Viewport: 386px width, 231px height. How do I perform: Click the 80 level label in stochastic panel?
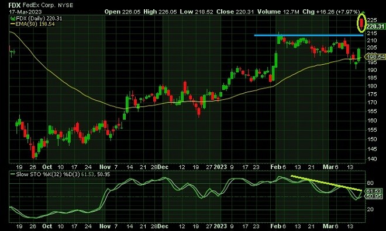pyautogui.click(x=370, y=183)
